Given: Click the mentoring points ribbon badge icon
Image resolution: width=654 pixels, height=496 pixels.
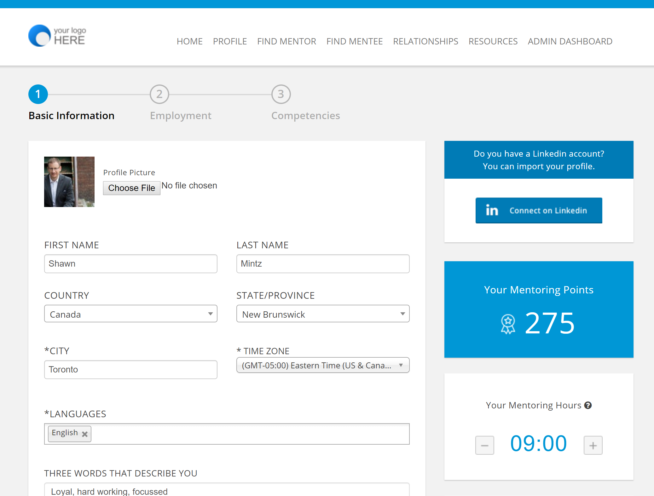Looking at the screenshot, I should coord(508,324).
